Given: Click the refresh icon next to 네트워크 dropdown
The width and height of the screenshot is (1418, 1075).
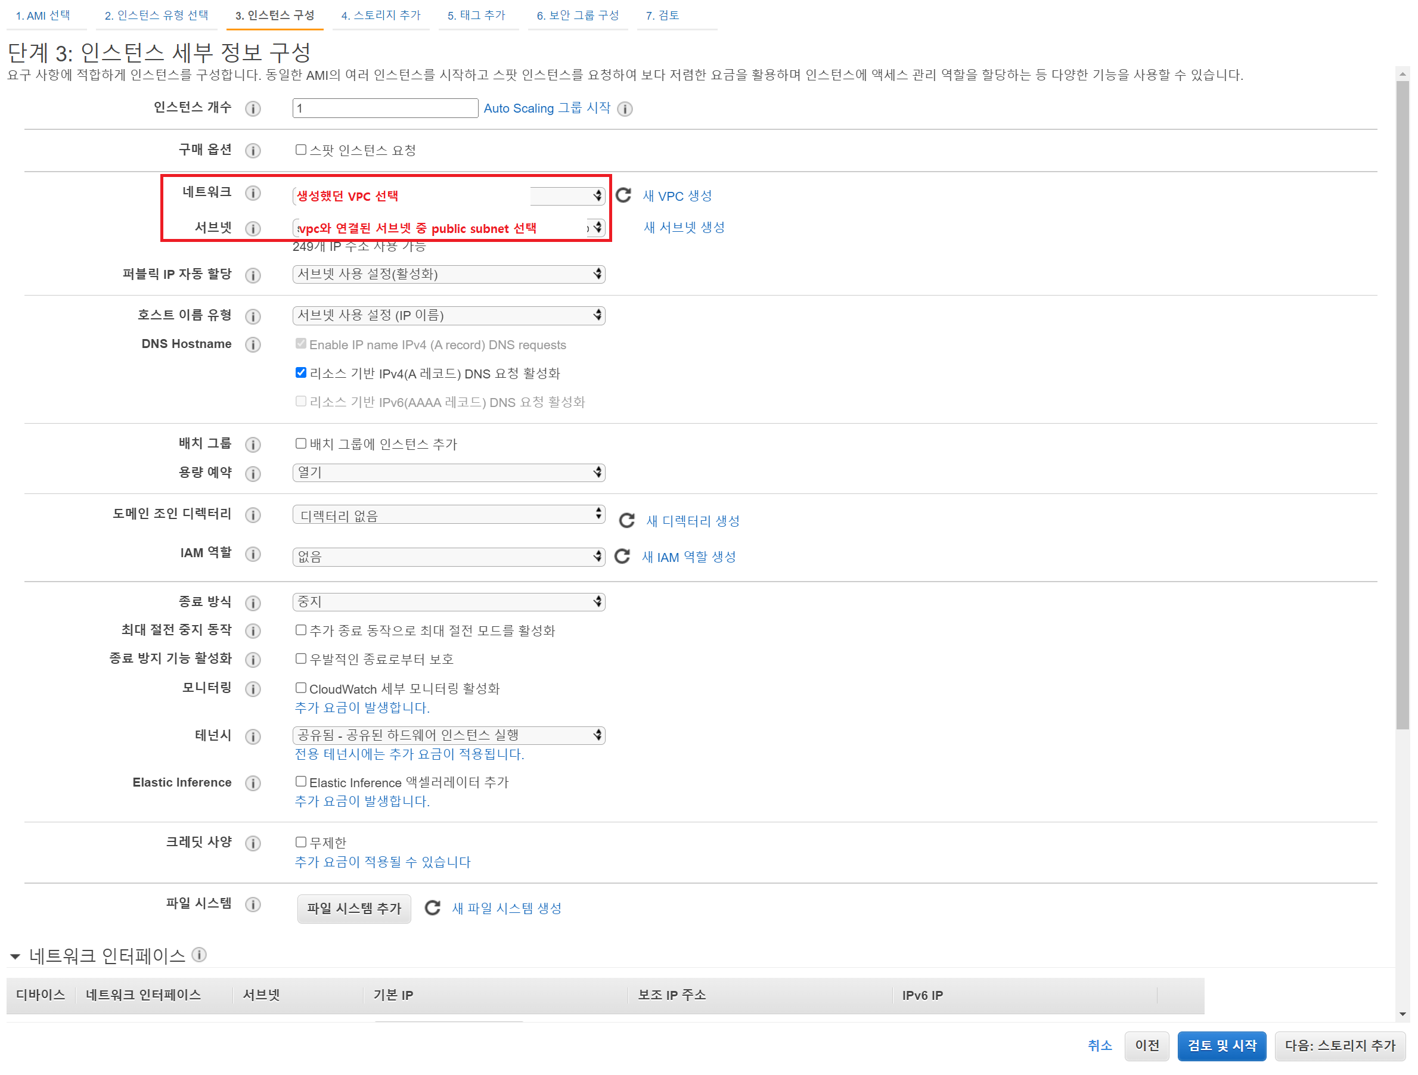Looking at the screenshot, I should click(623, 195).
